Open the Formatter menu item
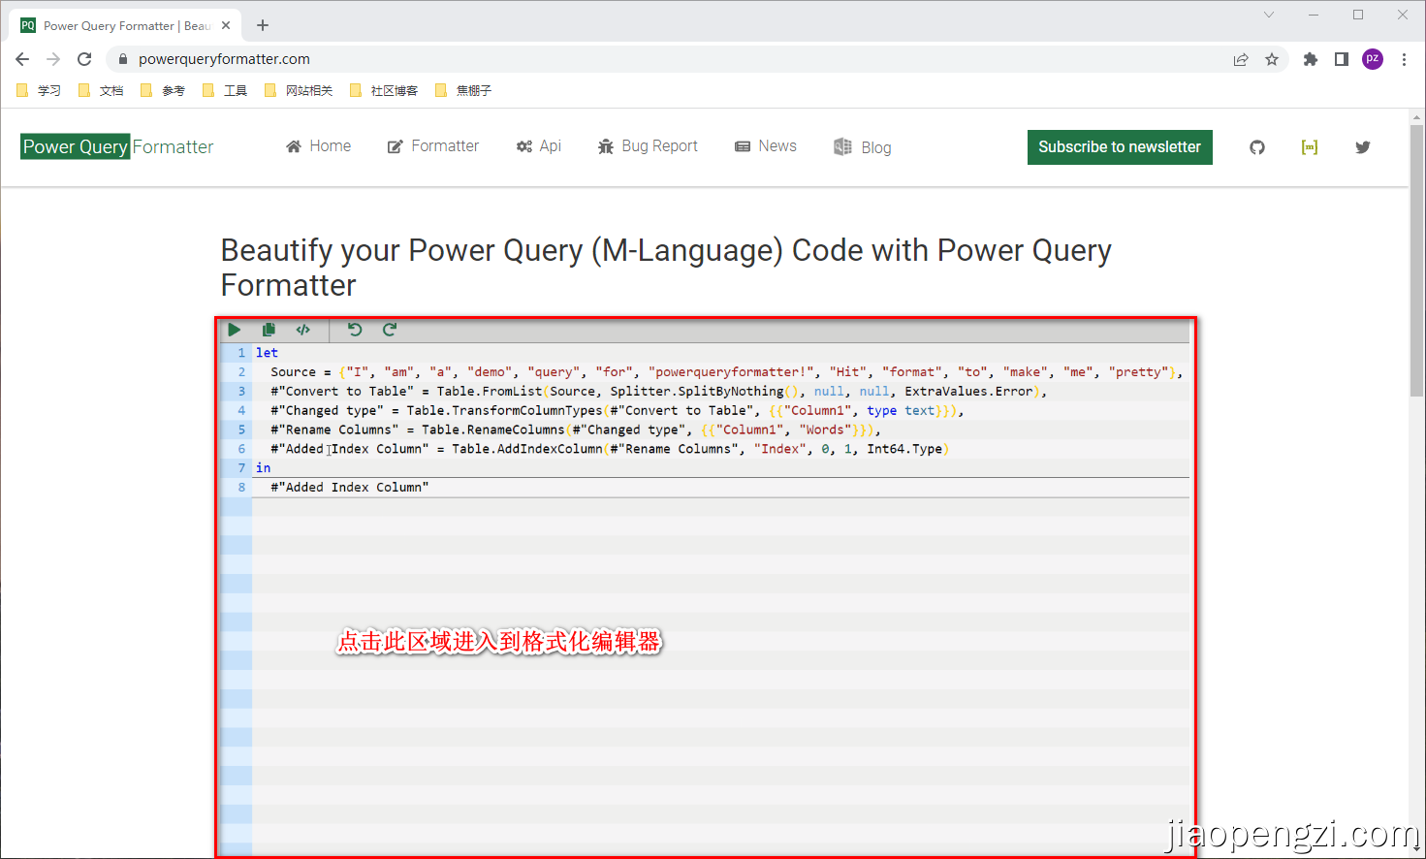1426x859 pixels. (432, 146)
